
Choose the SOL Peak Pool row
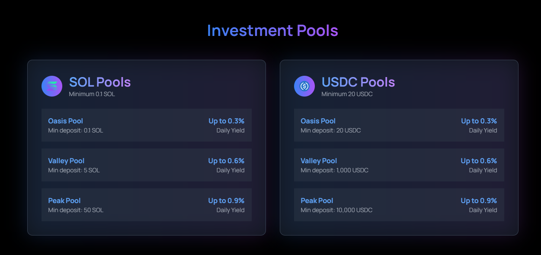pyautogui.click(x=147, y=205)
